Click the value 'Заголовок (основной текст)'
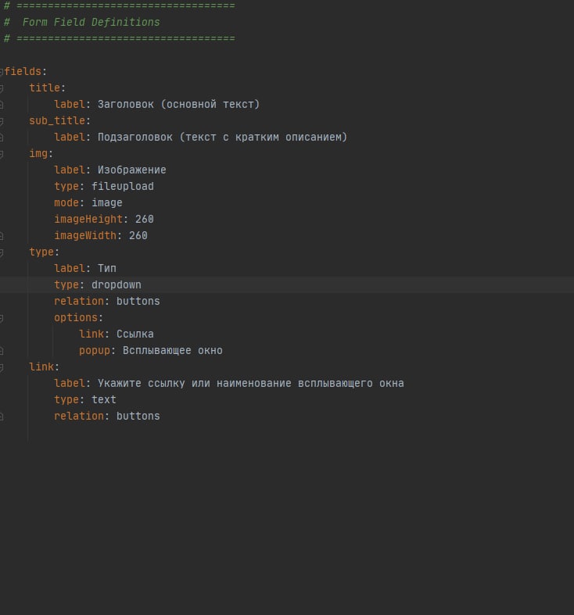The width and height of the screenshot is (574, 615). coord(178,105)
